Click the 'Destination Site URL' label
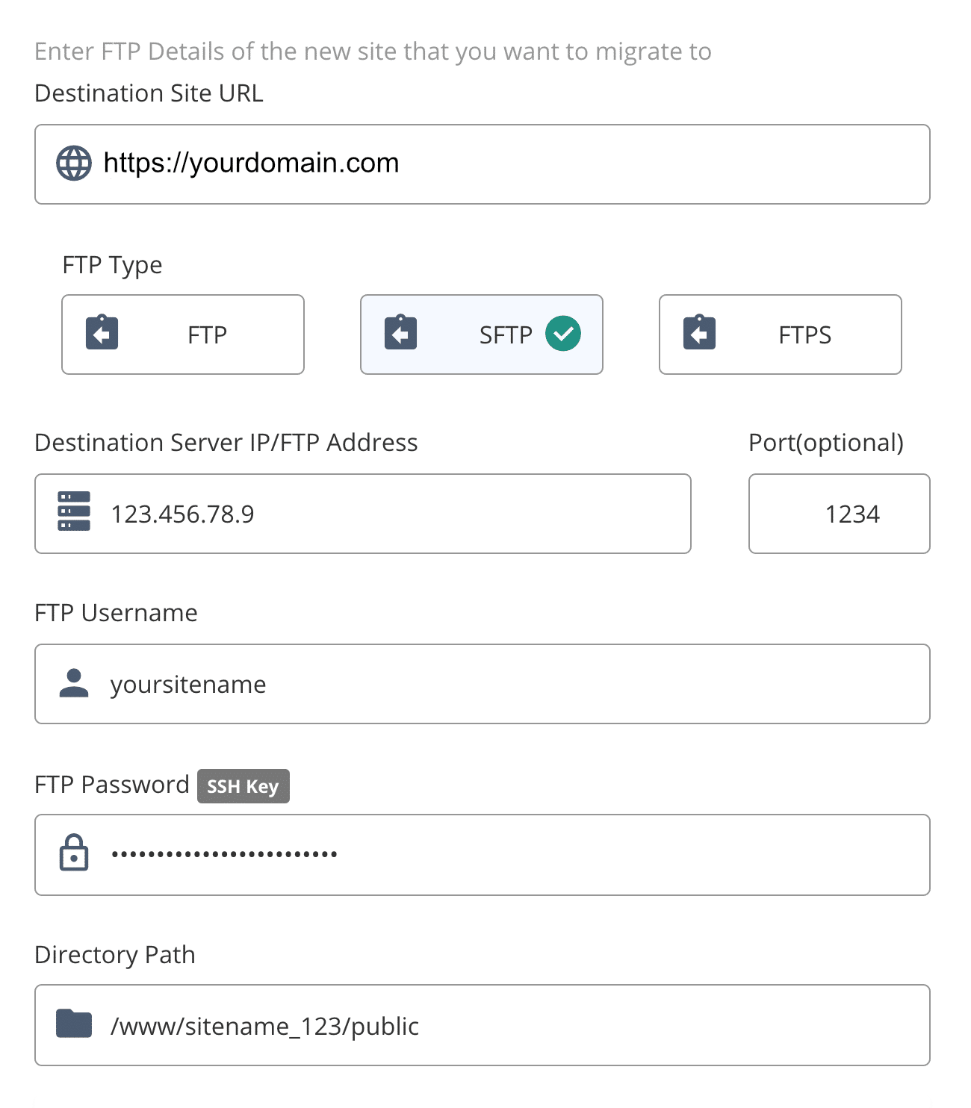Image resolution: width=971 pixels, height=1108 pixels. (x=149, y=93)
